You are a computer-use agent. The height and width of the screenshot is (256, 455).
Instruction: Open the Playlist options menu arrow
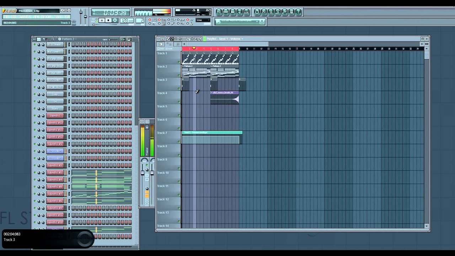[x=159, y=39]
